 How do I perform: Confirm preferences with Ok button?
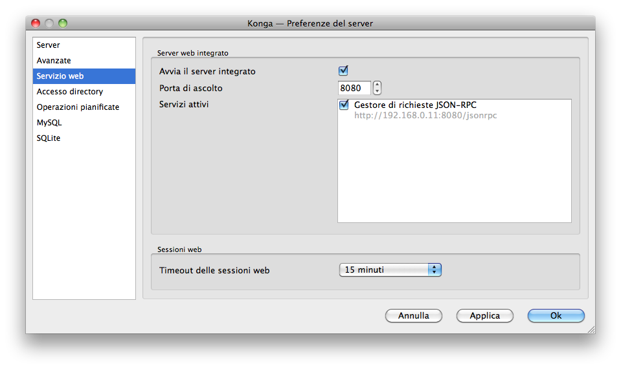[x=556, y=316]
